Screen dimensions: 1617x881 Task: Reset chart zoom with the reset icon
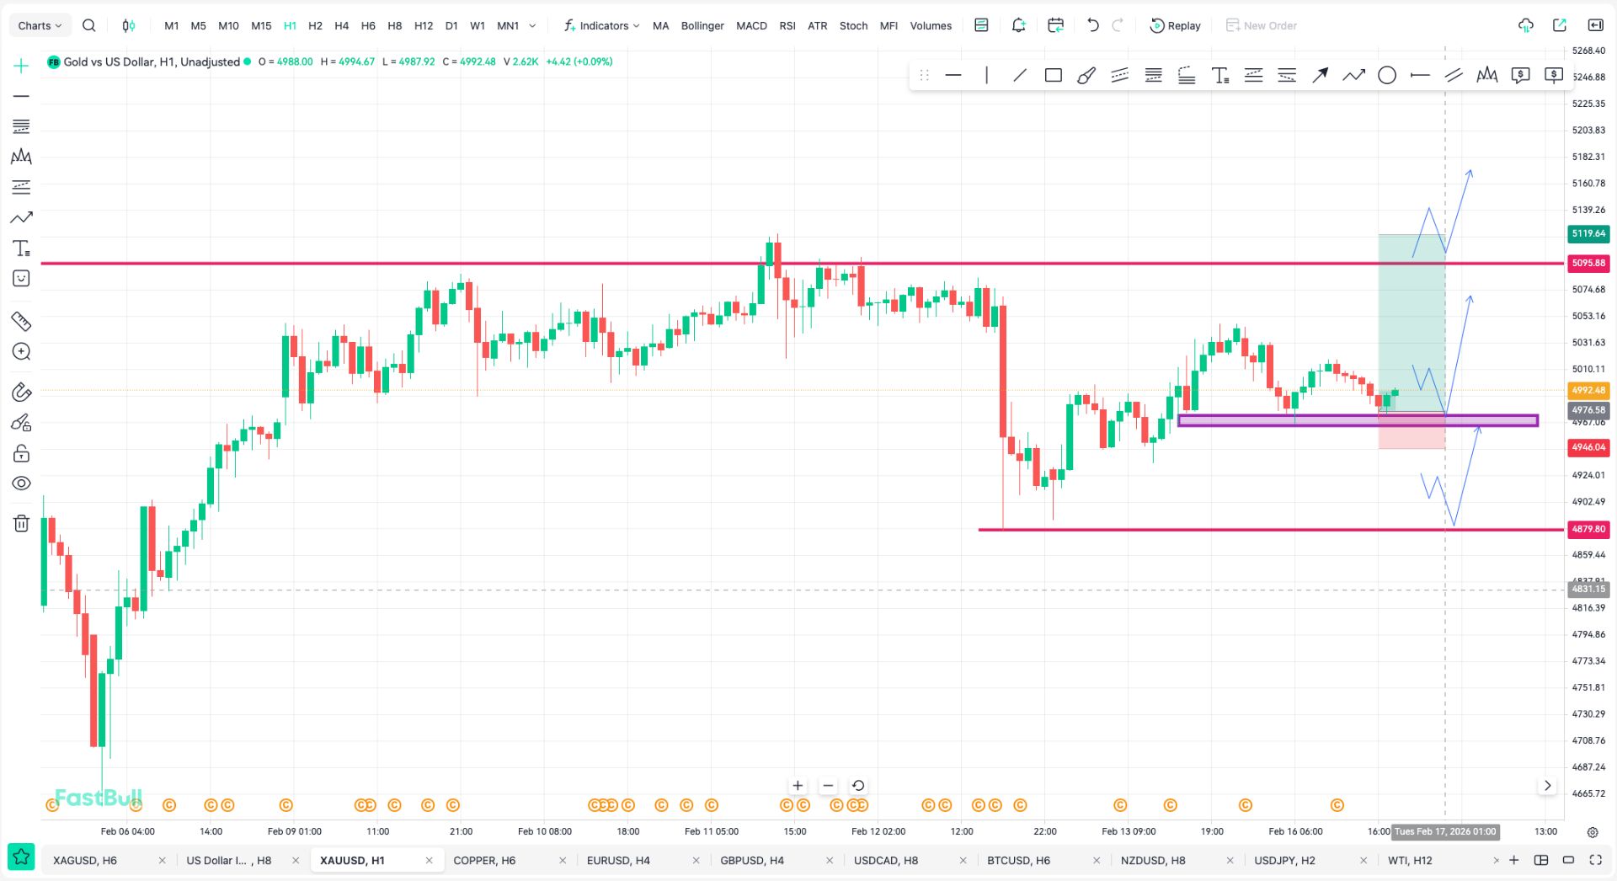857,785
